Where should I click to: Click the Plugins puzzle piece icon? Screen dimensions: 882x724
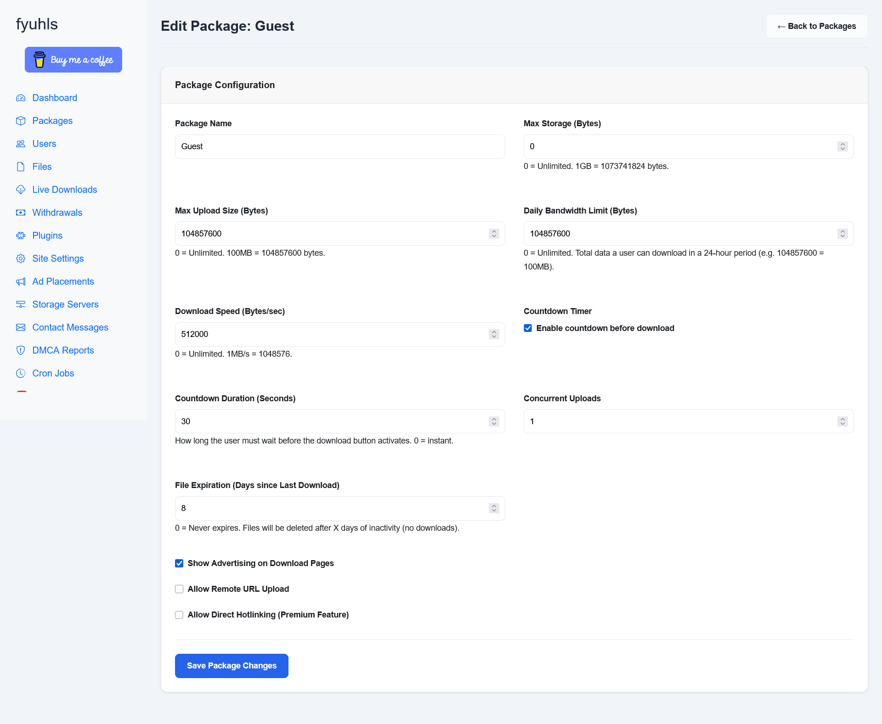click(x=21, y=236)
